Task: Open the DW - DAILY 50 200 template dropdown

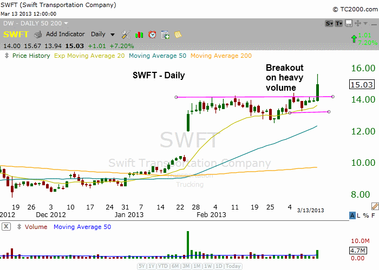Action: click(36, 23)
